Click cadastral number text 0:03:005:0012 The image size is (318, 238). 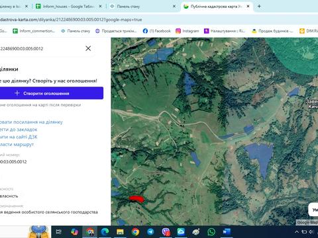[x=13, y=162]
